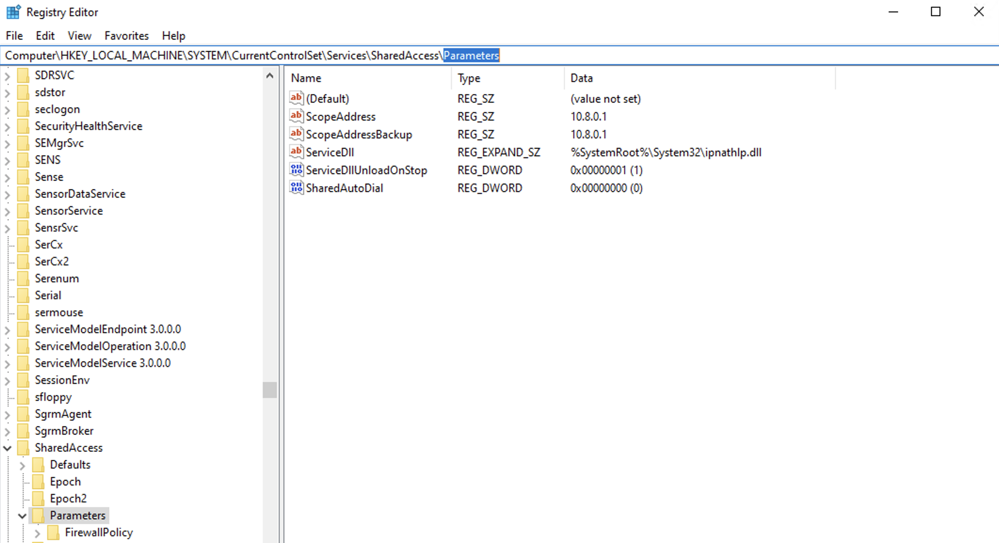Click the tree scrollbar up arrow
Viewport: 999px width, 543px height.
(x=270, y=75)
